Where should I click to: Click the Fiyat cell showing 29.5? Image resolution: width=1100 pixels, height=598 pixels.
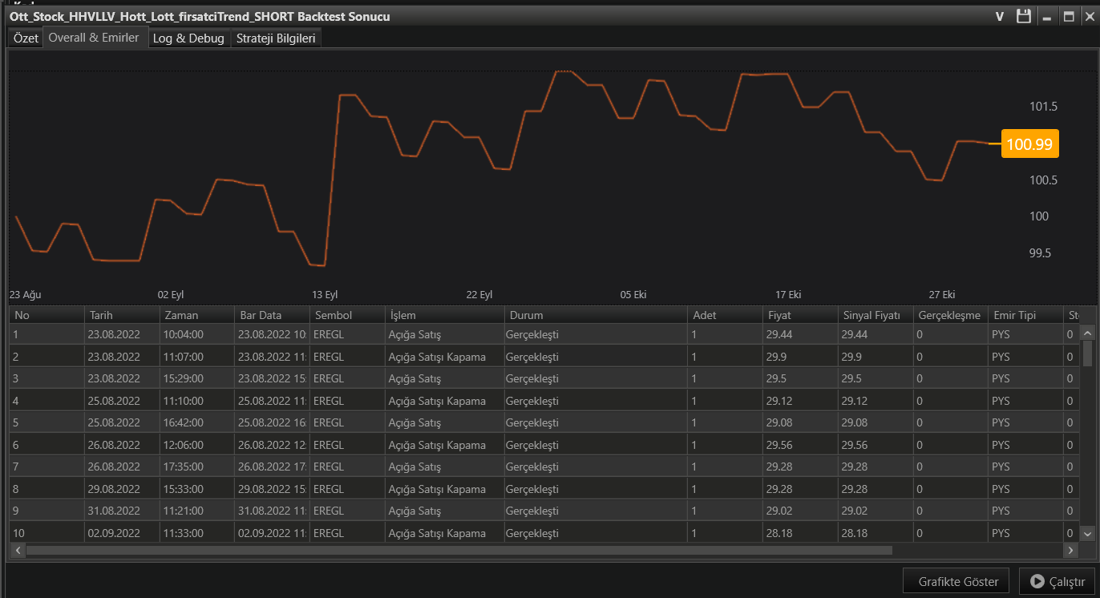point(800,378)
